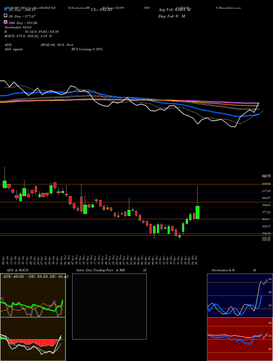This screenshot has height=361, width=273.
Task: Click the Intra Day Trading Price & MRSI title
Action: (x=111, y=270)
